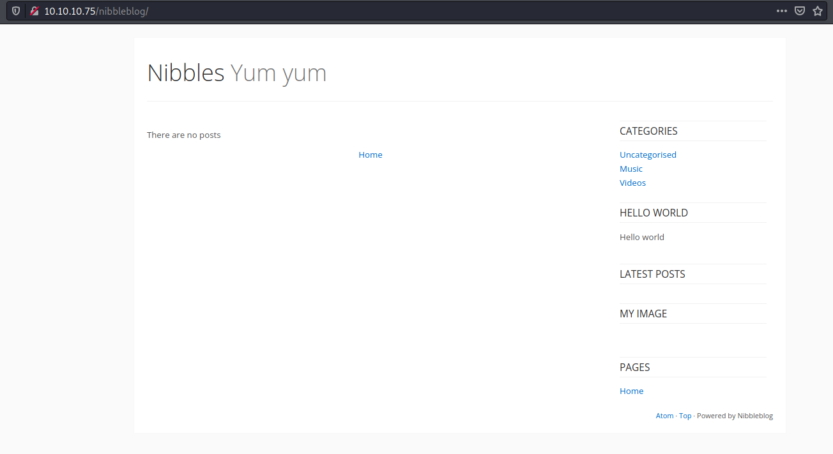Click the Home link under Pages
Screen dimensions: 833x454
point(631,391)
